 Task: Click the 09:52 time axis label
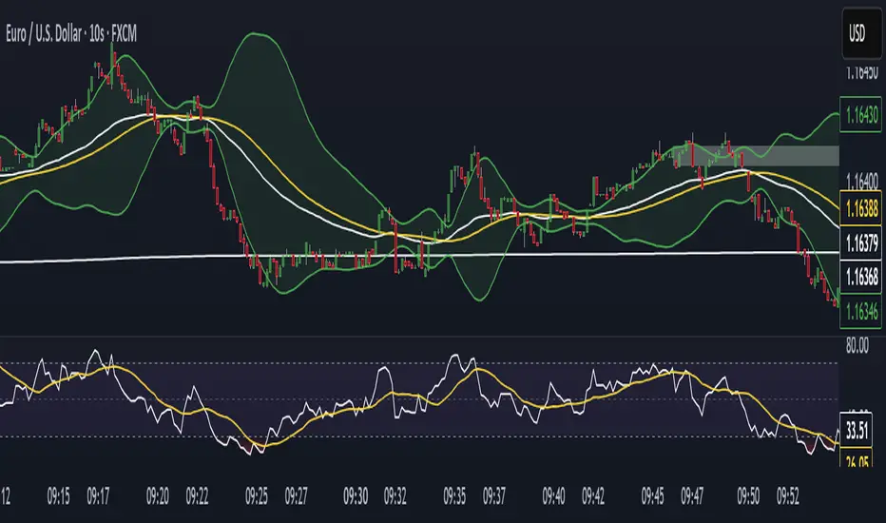coord(791,495)
